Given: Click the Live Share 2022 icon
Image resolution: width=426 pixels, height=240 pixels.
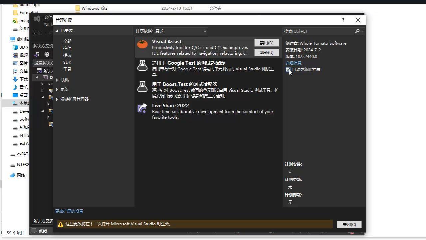Looking at the screenshot, I should click(142, 108).
